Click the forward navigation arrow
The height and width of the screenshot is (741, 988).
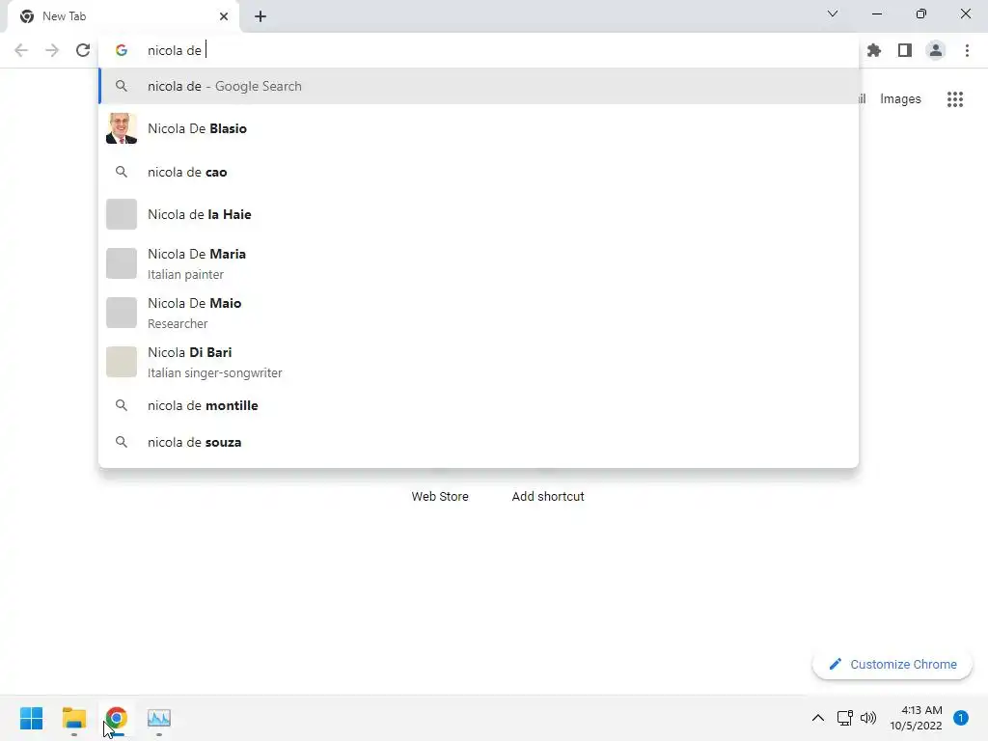(52, 50)
